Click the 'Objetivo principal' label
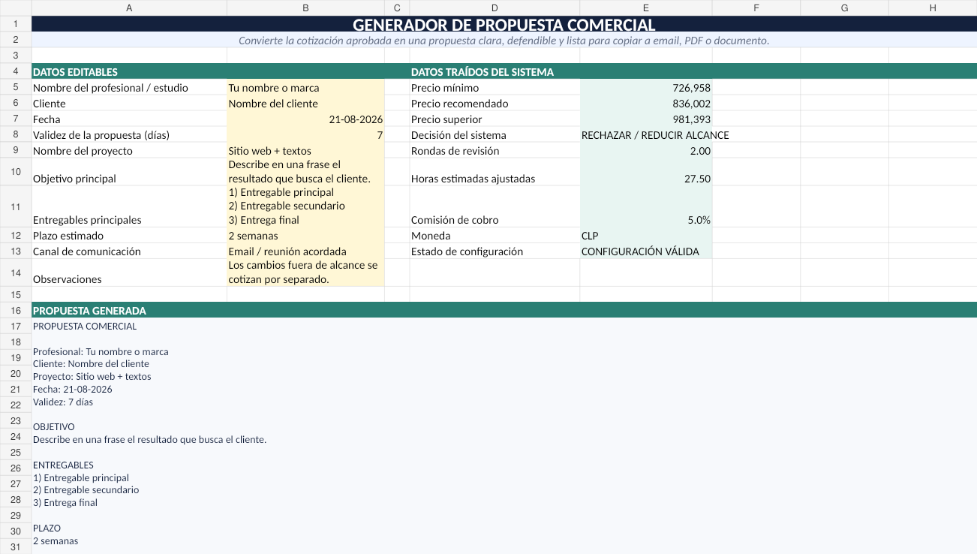 76,179
